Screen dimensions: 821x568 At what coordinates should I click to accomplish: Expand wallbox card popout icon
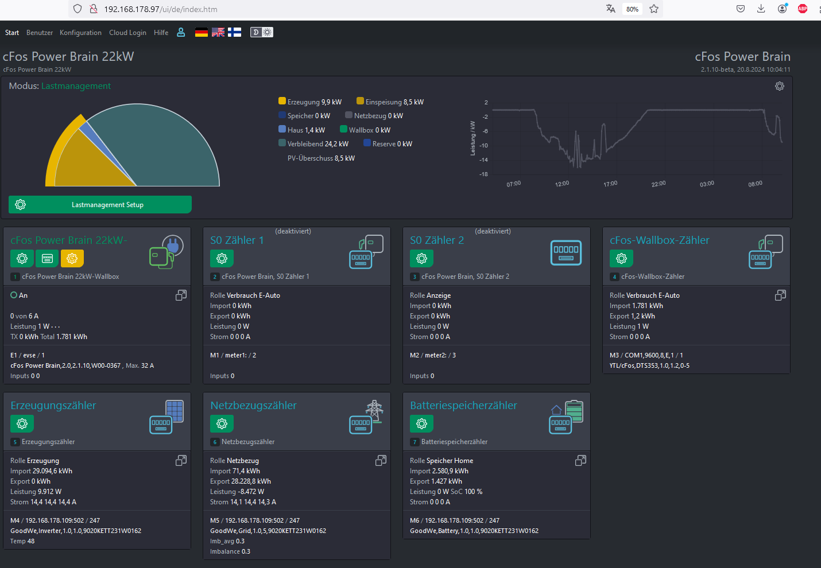coord(181,295)
